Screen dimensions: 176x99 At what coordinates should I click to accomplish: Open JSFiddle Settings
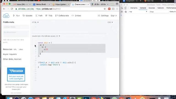[103, 16]
